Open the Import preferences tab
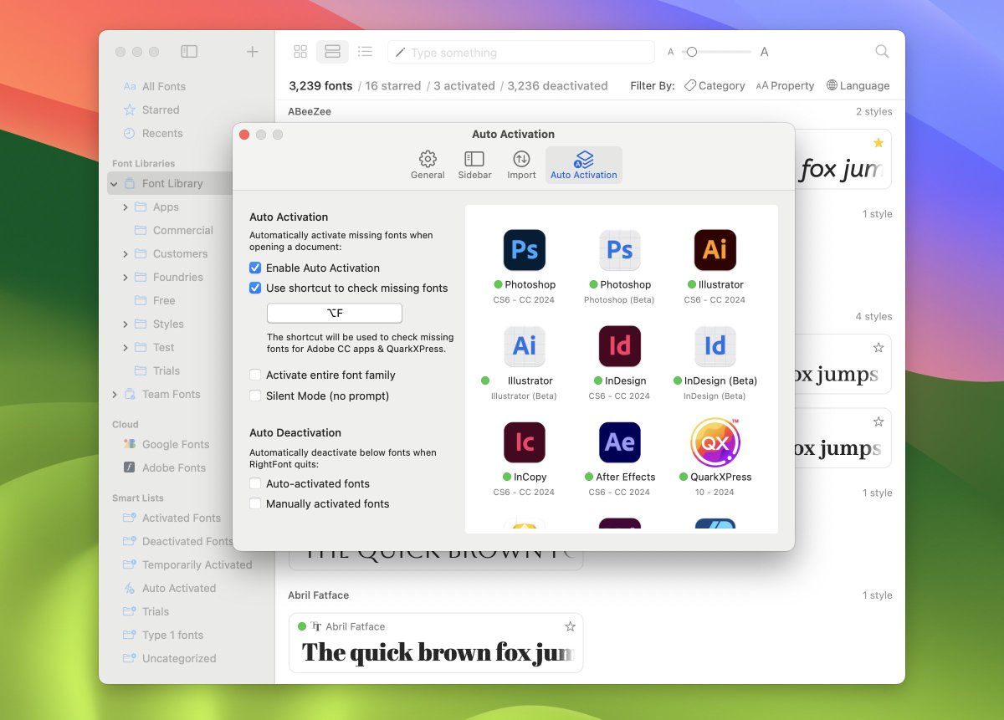Viewport: 1004px width, 720px height. point(521,165)
